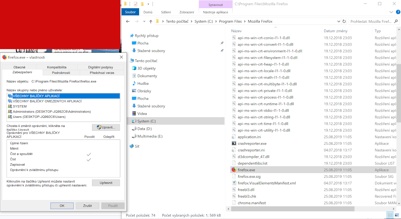This screenshot has width=401, height=219.
Task: Click the Program Files breadcrumb segment
Action: click(230, 21)
